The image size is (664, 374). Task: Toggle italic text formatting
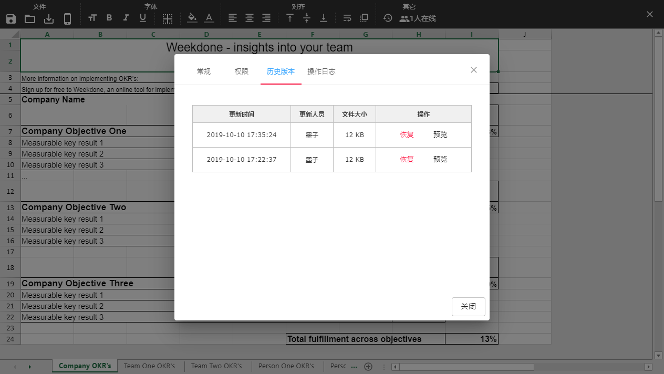click(126, 18)
